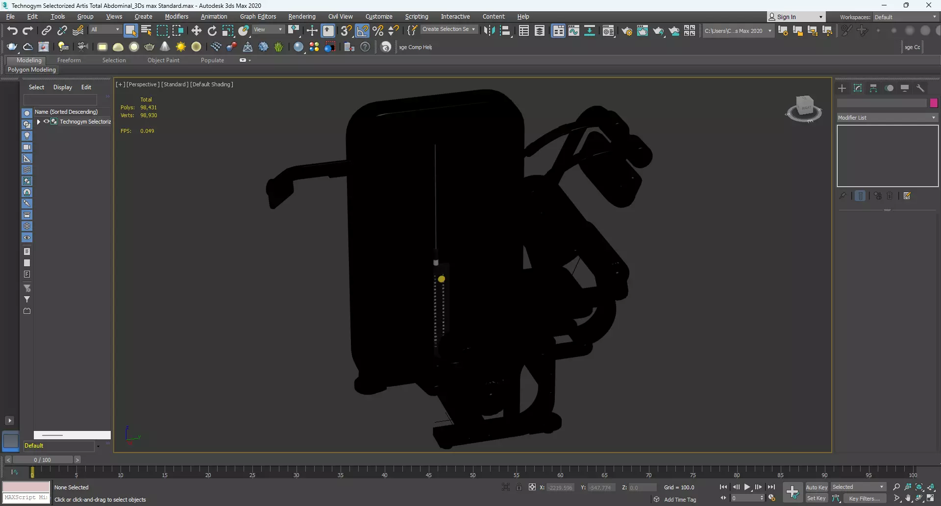Switch to the Freeform ribbon tab
Viewport: 941px width, 506px height.
click(69, 60)
